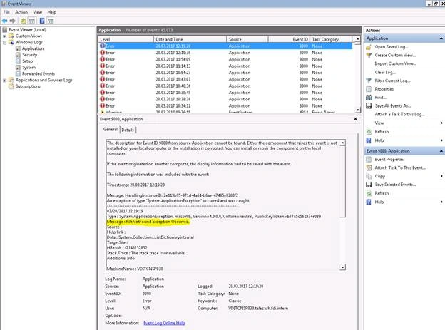Viewport: 445px width, 330px height.
Task: Collapse the Application actions section
Action: [441, 38]
